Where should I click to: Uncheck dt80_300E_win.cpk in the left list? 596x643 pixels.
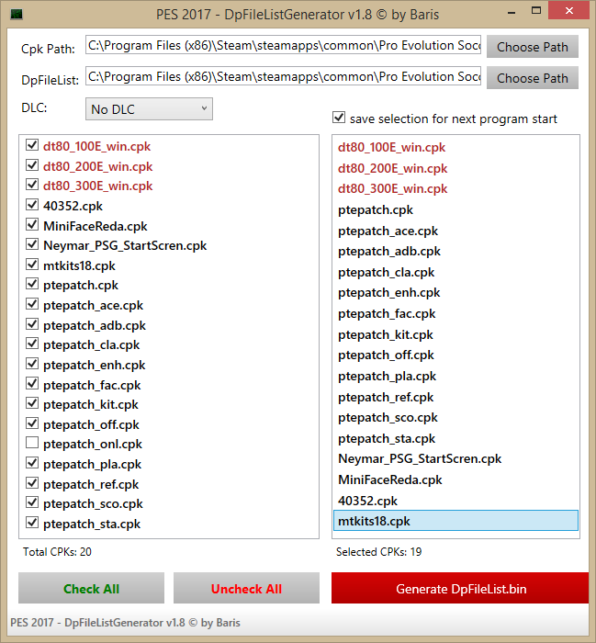tap(32, 185)
